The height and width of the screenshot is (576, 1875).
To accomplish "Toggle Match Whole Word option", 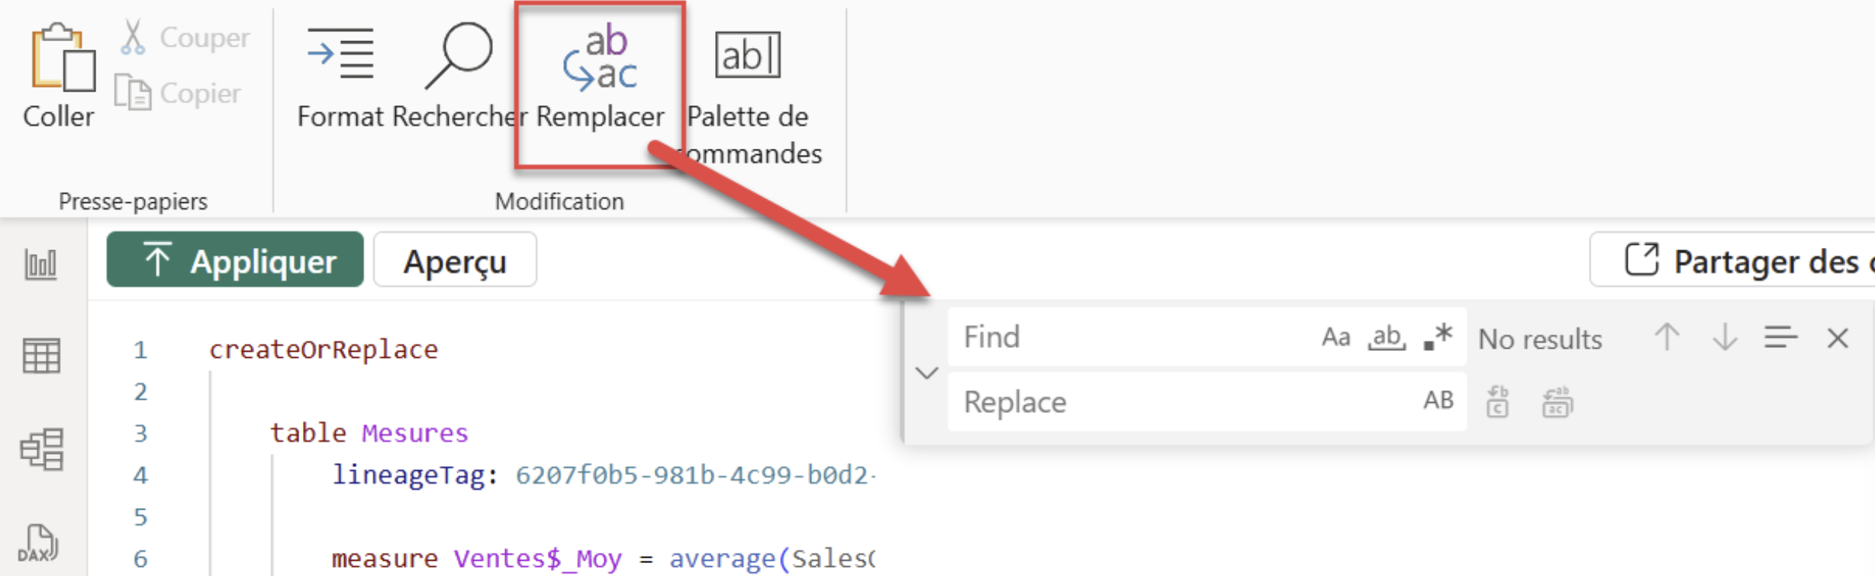I will pyautogui.click(x=1386, y=337).
